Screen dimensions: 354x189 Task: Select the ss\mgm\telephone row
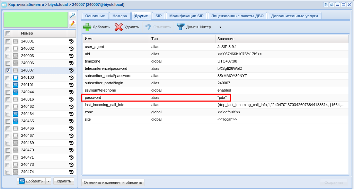click(x=215, y=90)
